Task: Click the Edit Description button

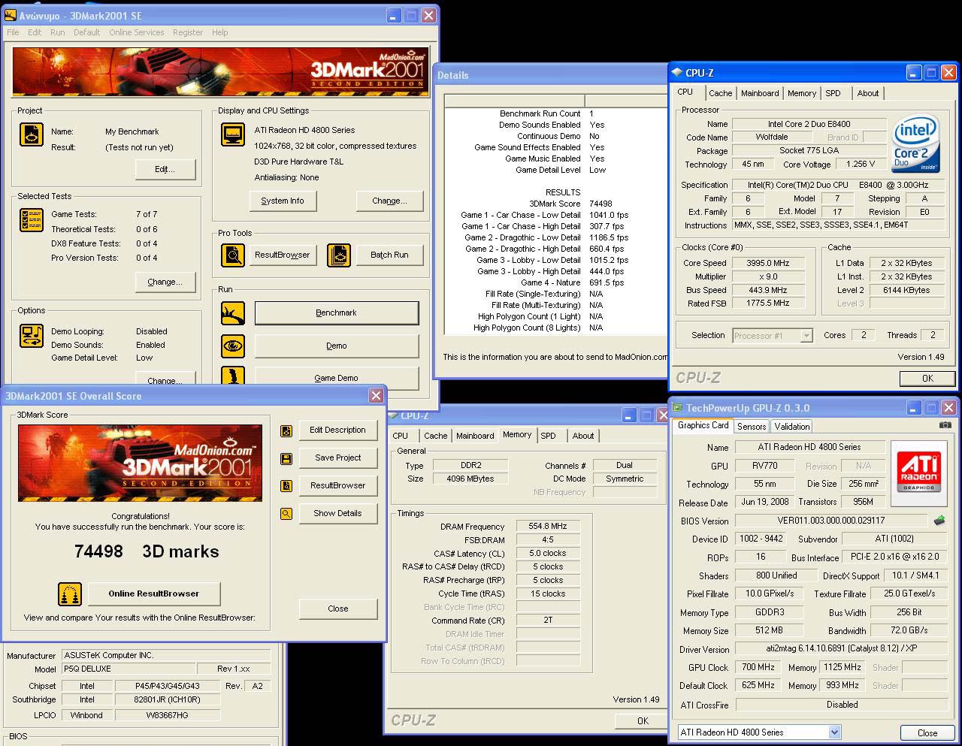Action: [338, 430]
